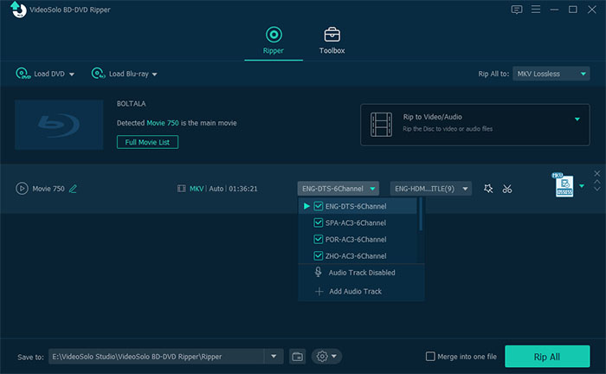Rename Movie 750 with pencil icon

pyautogui.click(x=73, y=189)
